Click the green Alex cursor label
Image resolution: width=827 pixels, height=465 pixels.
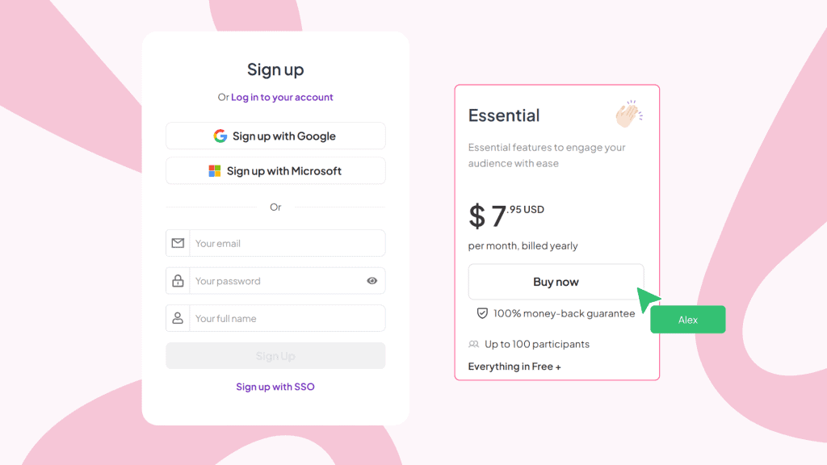688,320
